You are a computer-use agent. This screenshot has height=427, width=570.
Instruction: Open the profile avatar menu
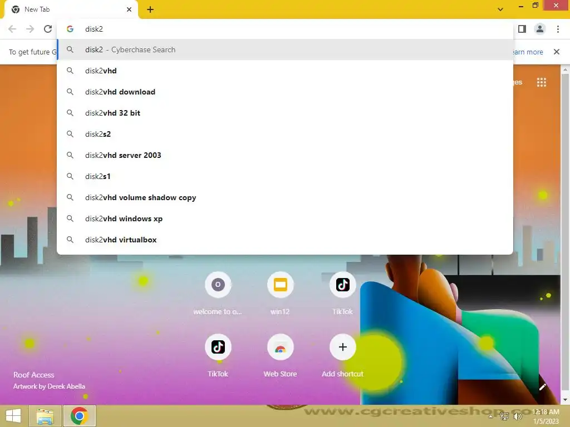(540, 29)
